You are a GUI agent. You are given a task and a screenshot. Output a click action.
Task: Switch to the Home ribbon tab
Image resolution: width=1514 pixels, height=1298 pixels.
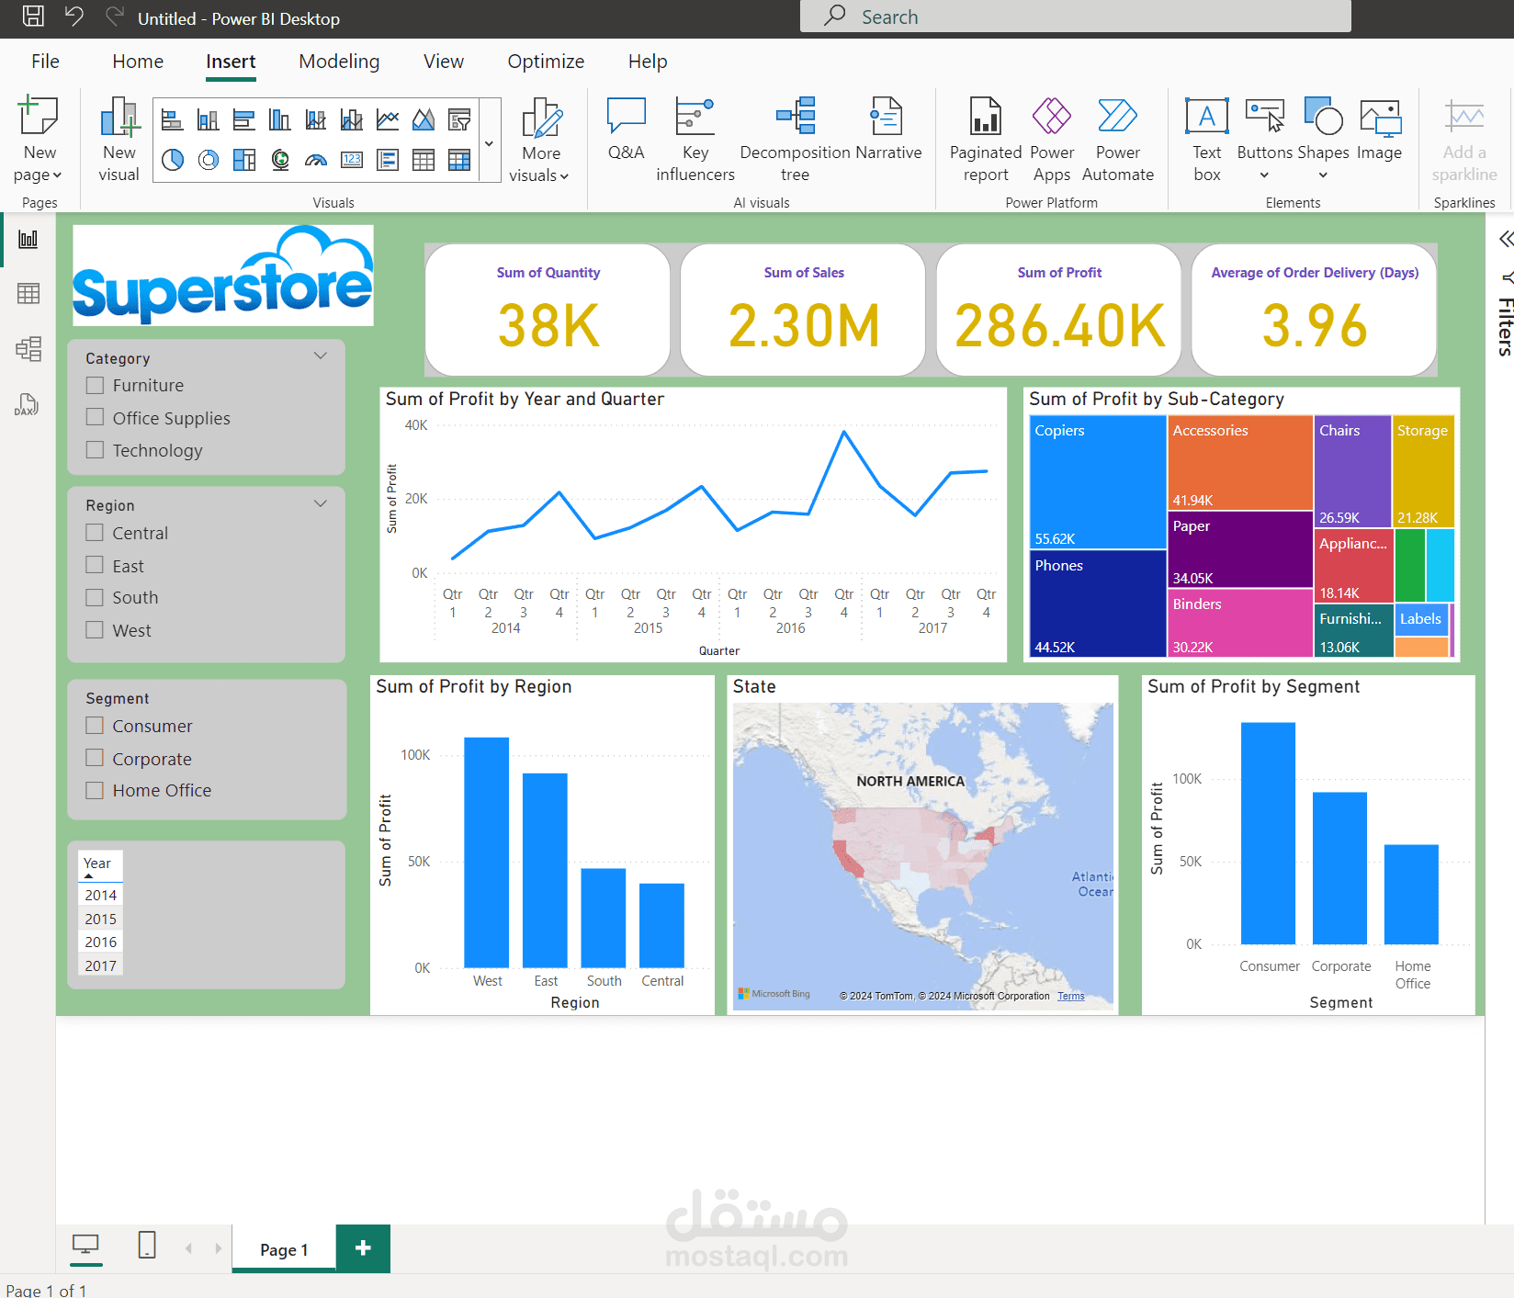tap(138, 62)
